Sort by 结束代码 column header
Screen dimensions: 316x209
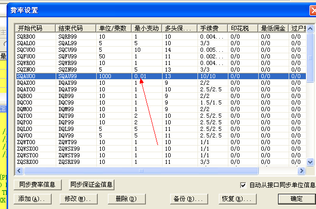pyautogui.click(x=76, y=28)
